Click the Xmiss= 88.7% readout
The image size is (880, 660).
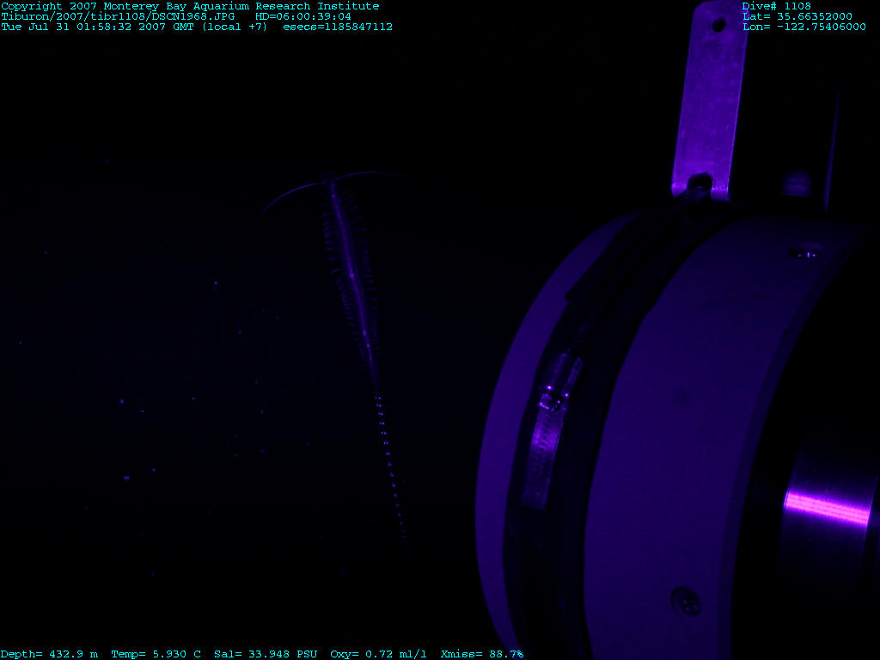coord(481,654)
